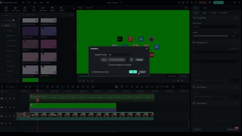Open the Tools menu
Viewport: 242px width, 136px height.
pyautogui.click(x=35, y=3)
